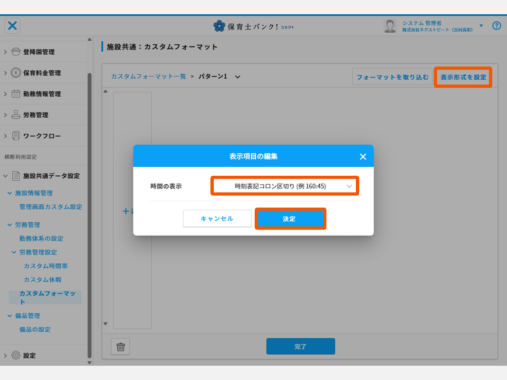Select 勤務体系の設定 menu item
507x380 pixels.
(41, 238)
